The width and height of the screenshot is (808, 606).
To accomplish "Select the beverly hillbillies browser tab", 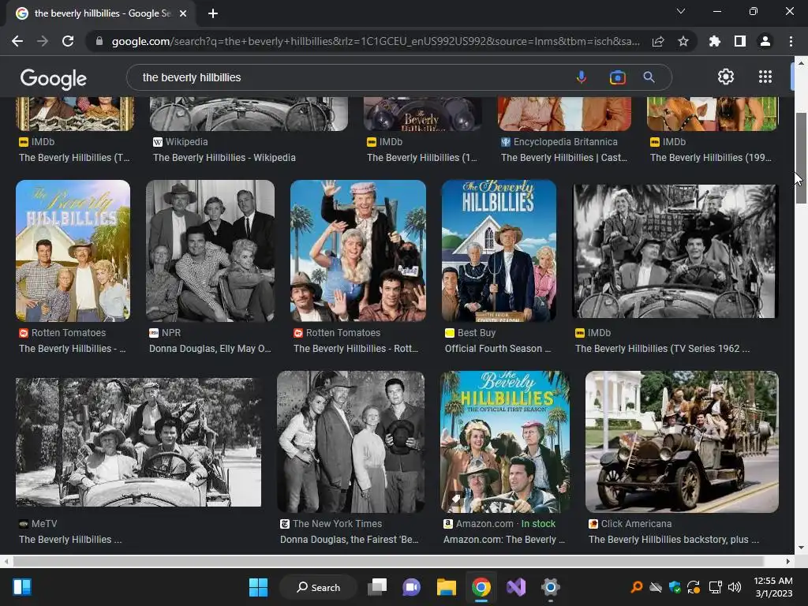I will point(100,13).
